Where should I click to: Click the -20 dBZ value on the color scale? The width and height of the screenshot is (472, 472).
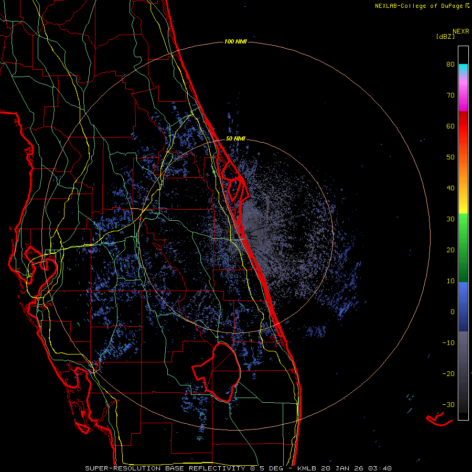pyautogui.click(x=448, y=373)
